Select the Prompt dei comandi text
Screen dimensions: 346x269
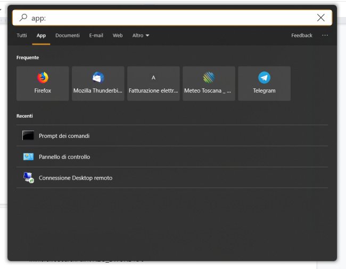click(x=64, y=136)
